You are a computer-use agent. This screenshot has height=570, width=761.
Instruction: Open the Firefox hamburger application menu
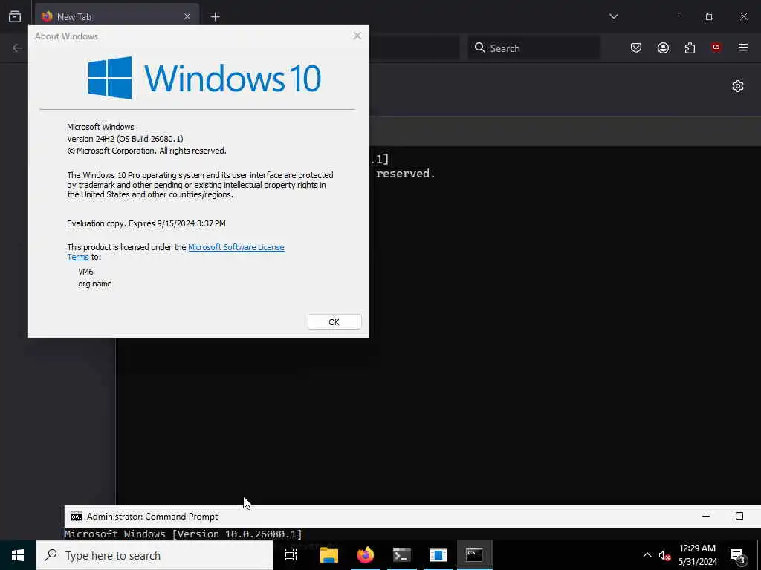(x=743, y=47)
